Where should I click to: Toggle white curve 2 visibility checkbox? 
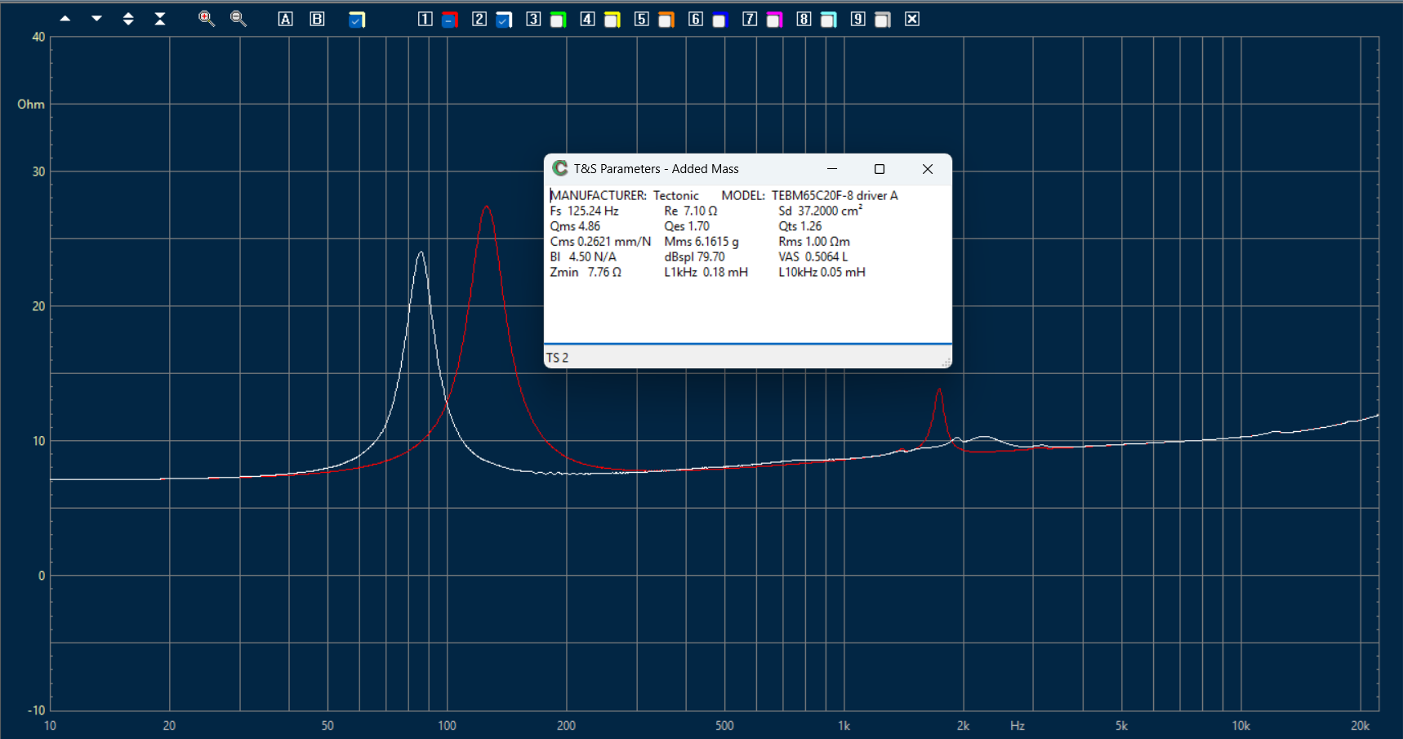[504, 20]
